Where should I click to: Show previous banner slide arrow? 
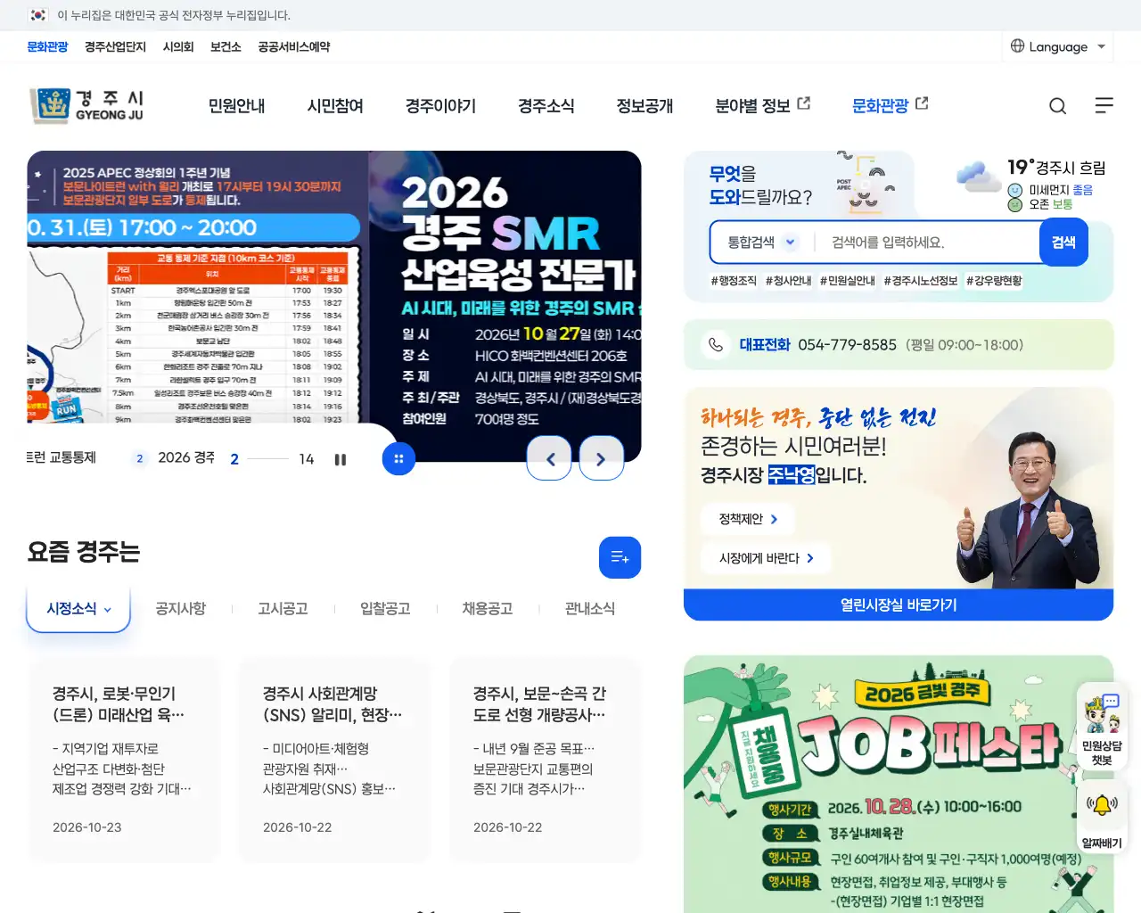549,459
